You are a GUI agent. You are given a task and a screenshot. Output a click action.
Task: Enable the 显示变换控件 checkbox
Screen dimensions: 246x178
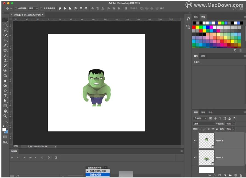(41, 8)
